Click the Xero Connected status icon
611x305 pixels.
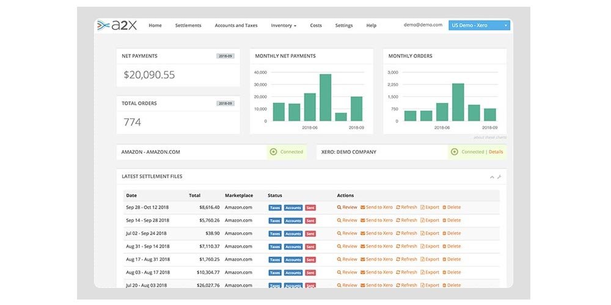point(455,152)
